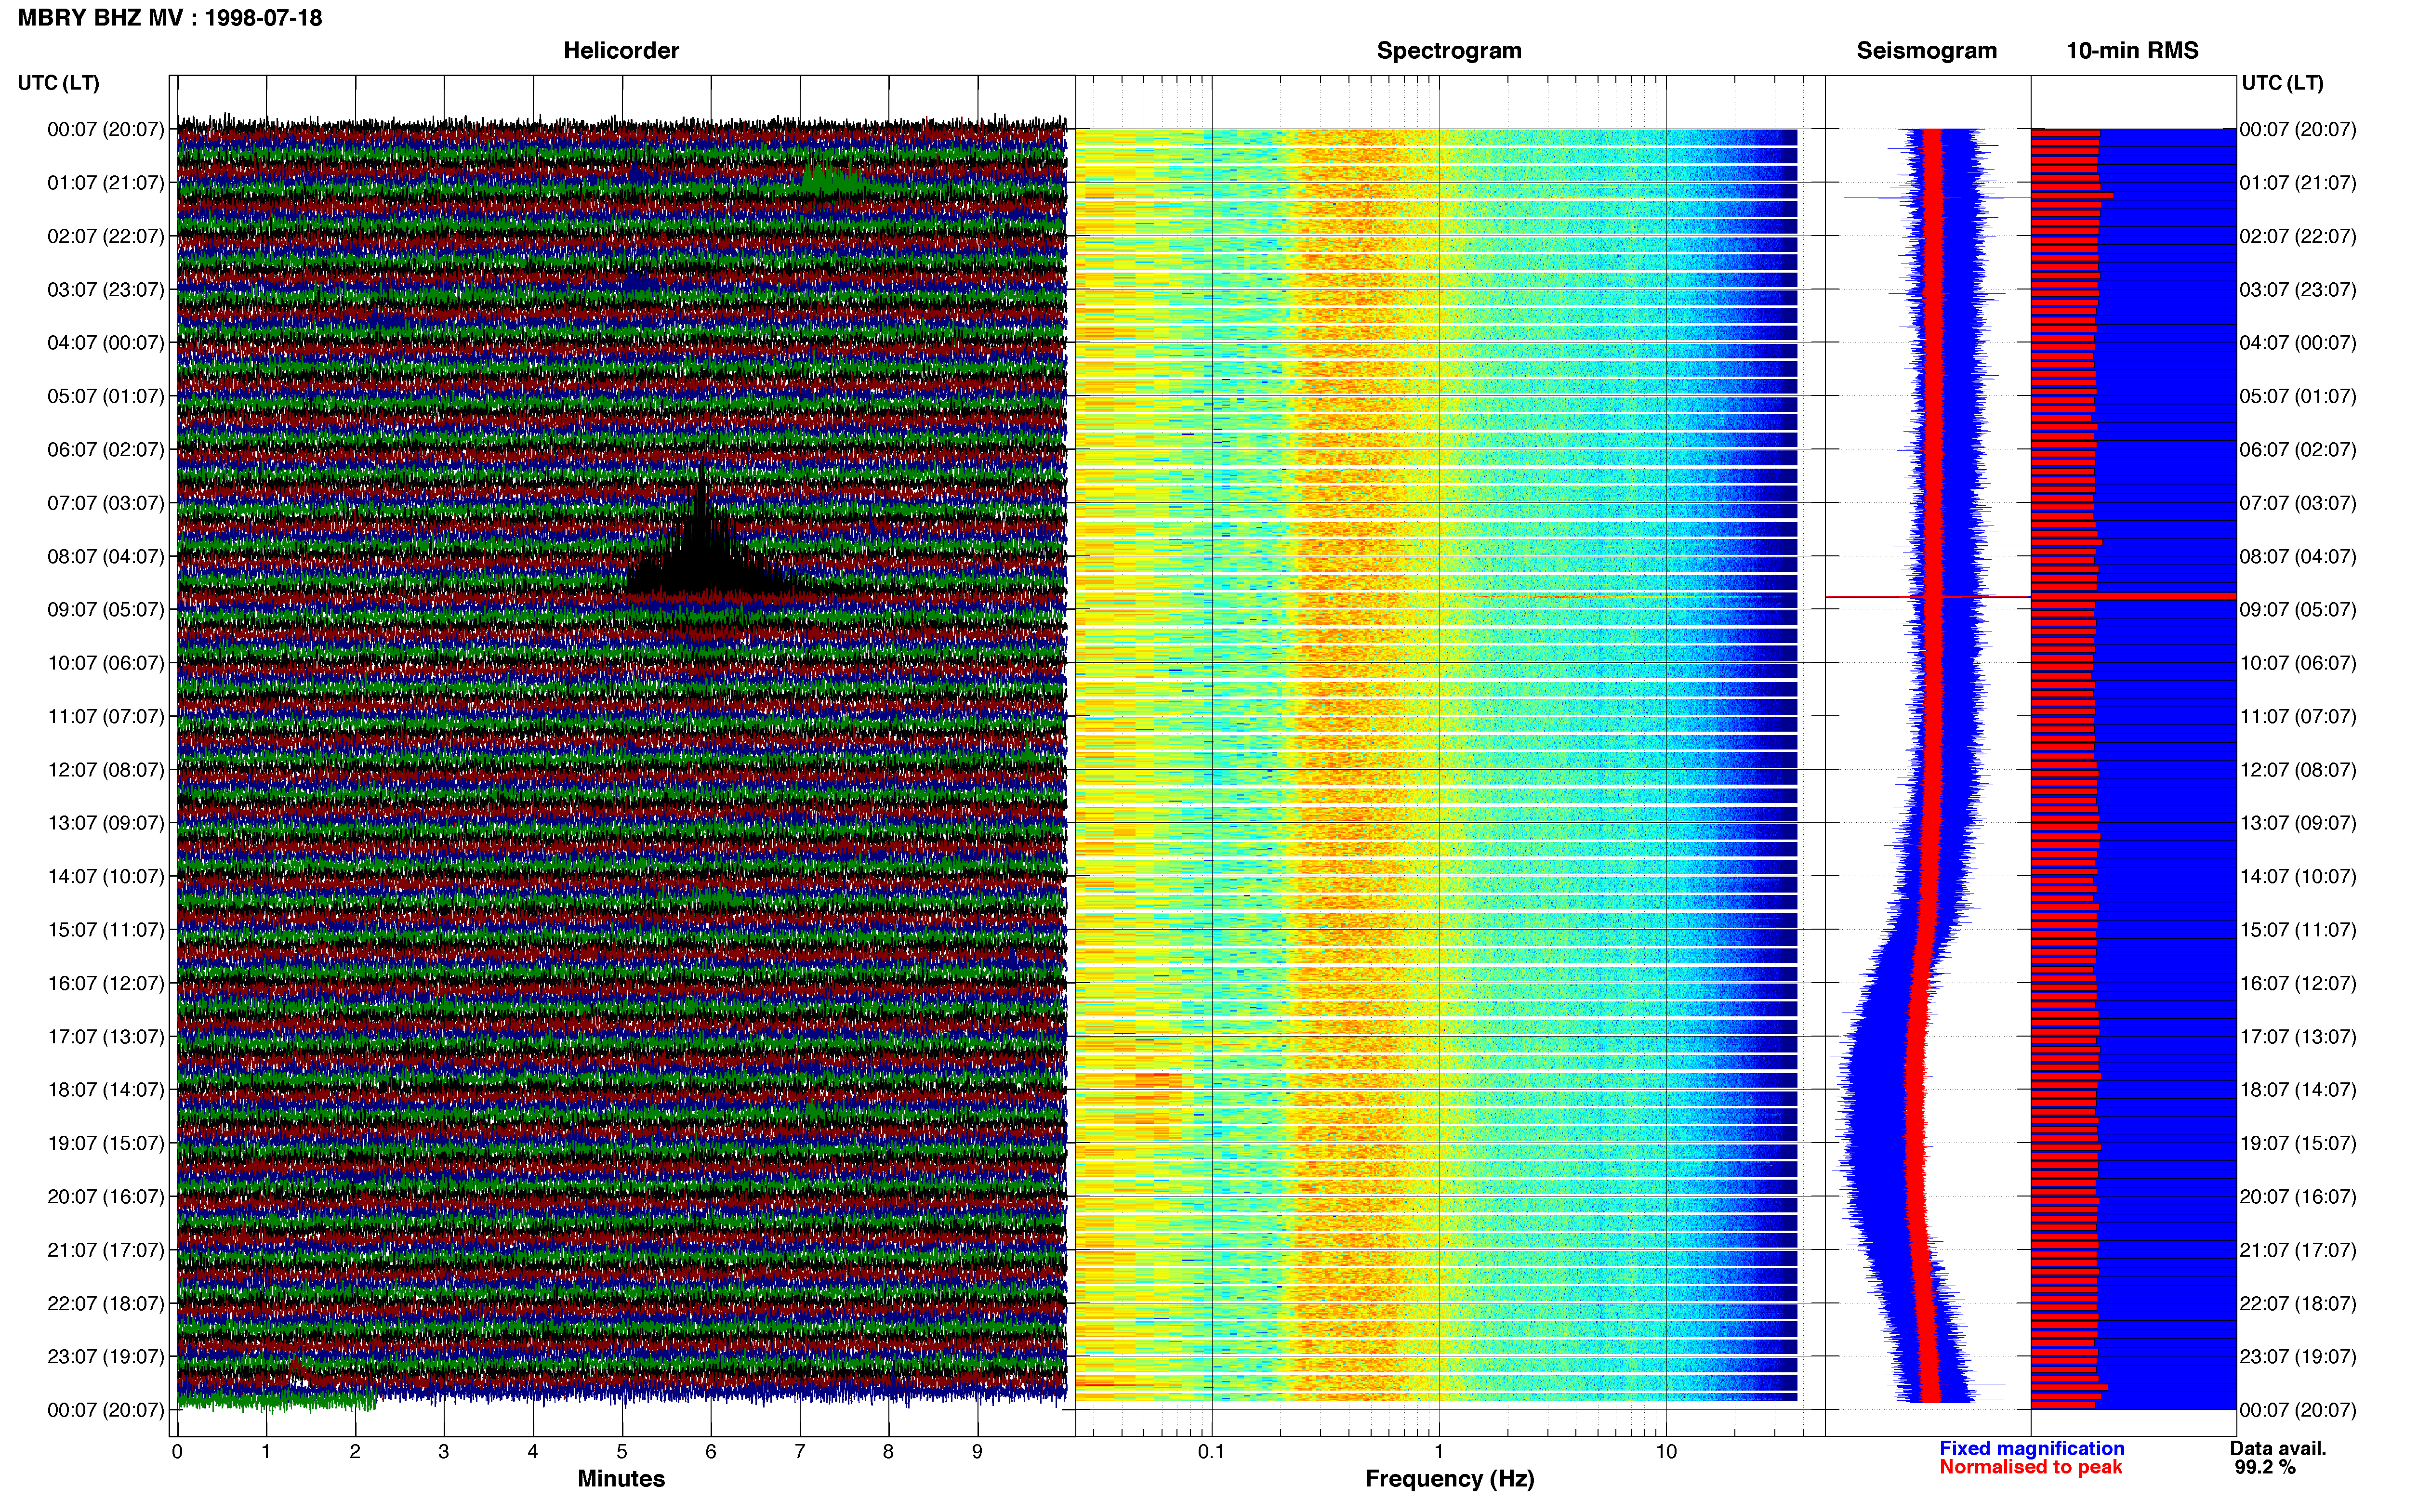Click tick '0.1' on the Frequency axis
The image size is (2418, 1512).
(x=1211, y=1452)
